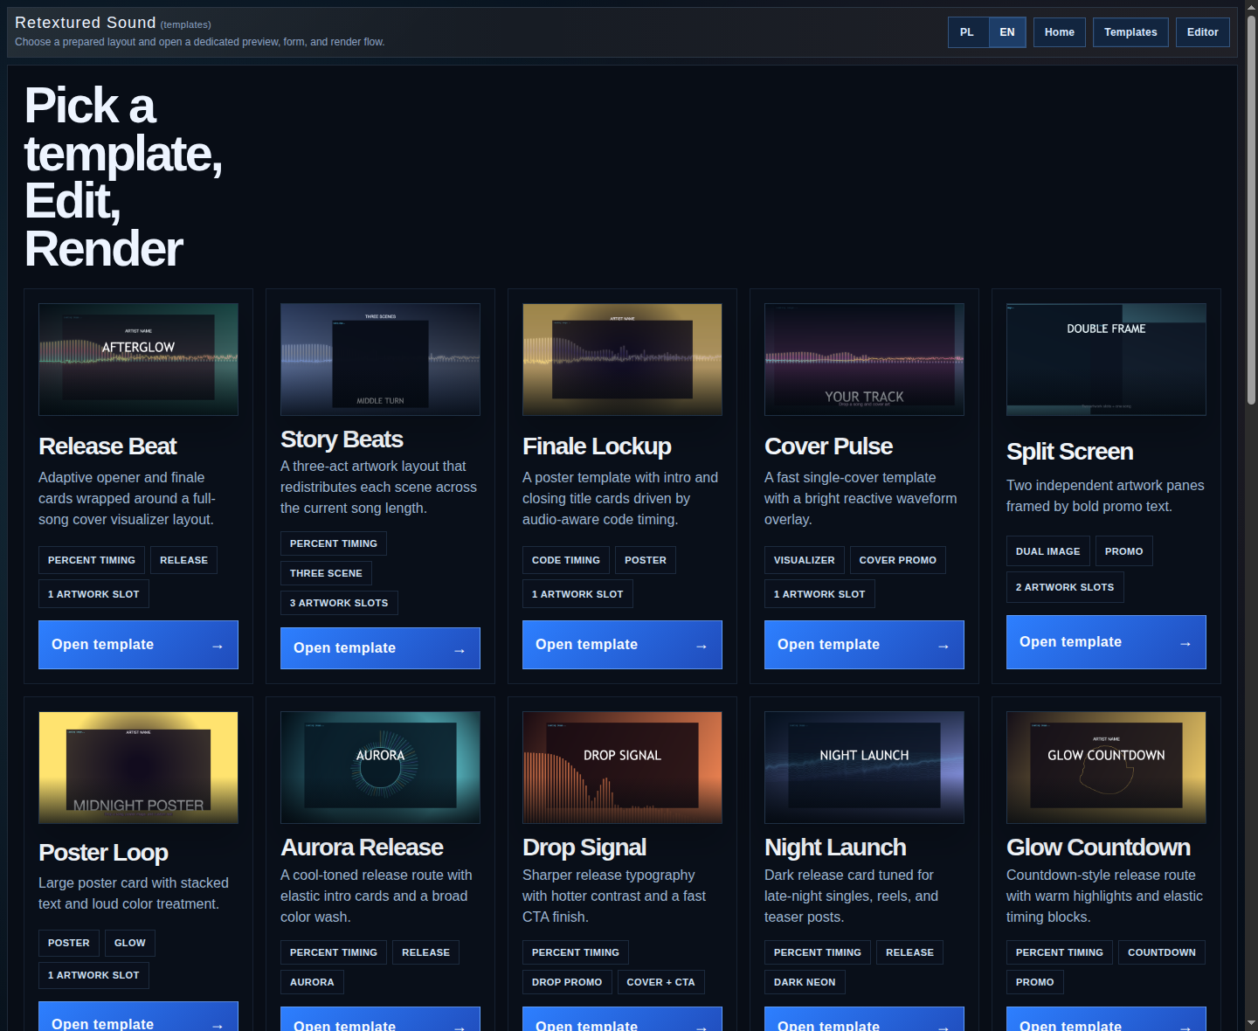The height and width of the screenshot is (1031, 1258).
Task: Click the Release Beat card title
Action: [107, 446]
